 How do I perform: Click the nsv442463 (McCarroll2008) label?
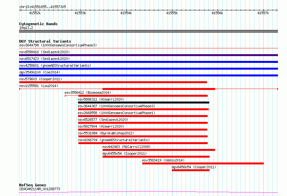click(x=126, y=147)
